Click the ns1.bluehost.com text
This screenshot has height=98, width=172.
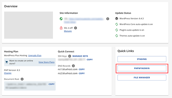click(68, 69)
